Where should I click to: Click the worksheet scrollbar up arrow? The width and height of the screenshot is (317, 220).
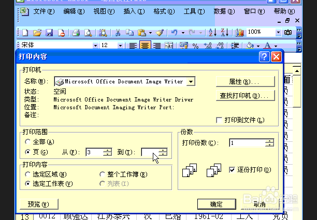coord(297,71)
